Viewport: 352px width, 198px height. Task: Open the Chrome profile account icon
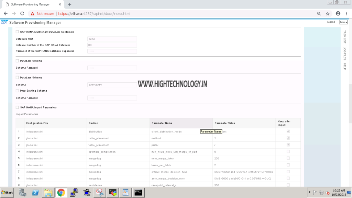(338, 14)
